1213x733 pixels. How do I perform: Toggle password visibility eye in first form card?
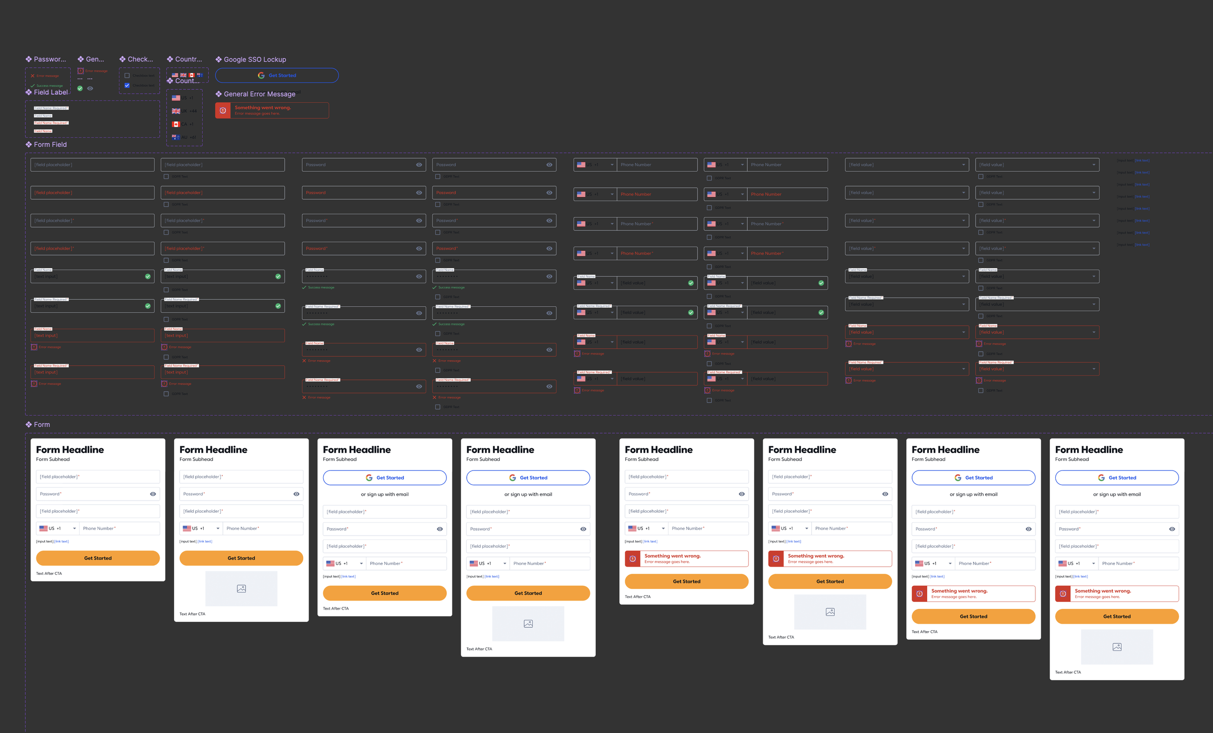click(x=153, y=494)
